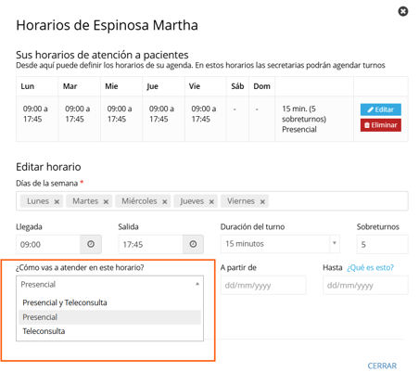Close the Horarios dialog with the X icon
The image size is (419, 385).
tap(403, 11)
